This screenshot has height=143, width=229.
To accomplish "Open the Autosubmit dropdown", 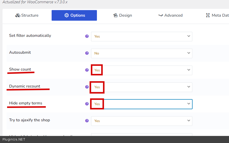I will 141,53.
